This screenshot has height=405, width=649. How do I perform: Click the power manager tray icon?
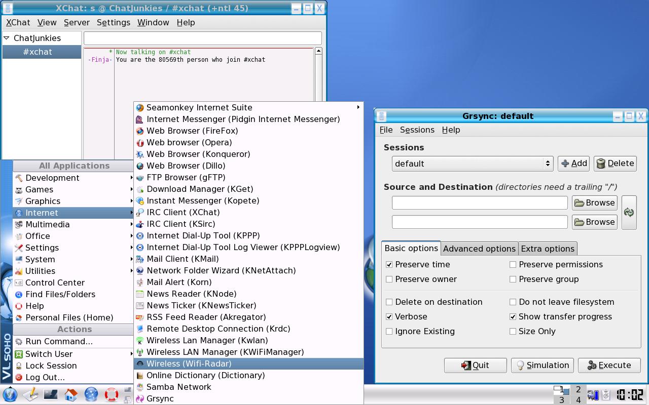click(592, 394)
